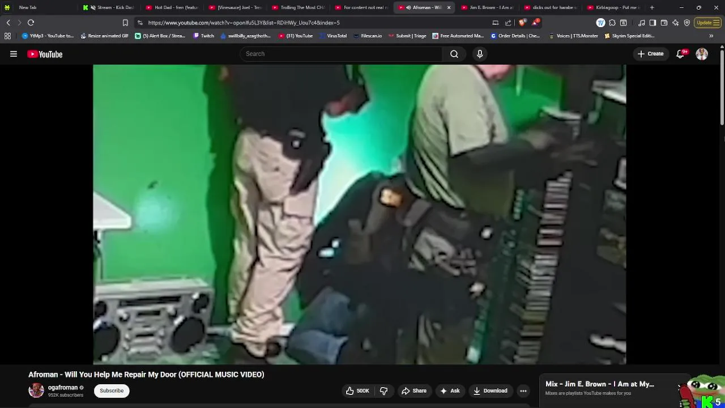Open the Alert Box / Streamlabs bookmark
725x408 pixels.
(x=160, y=36)
